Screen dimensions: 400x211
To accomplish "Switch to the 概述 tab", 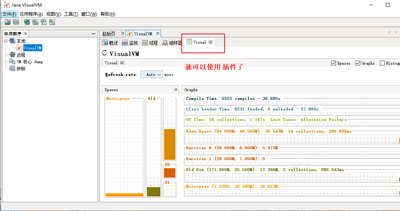I will [110, 43].
